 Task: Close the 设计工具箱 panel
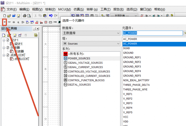point(37,29)
